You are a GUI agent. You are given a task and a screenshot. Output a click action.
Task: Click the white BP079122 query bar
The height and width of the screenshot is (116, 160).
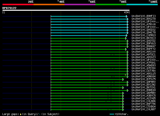(66, 10)
